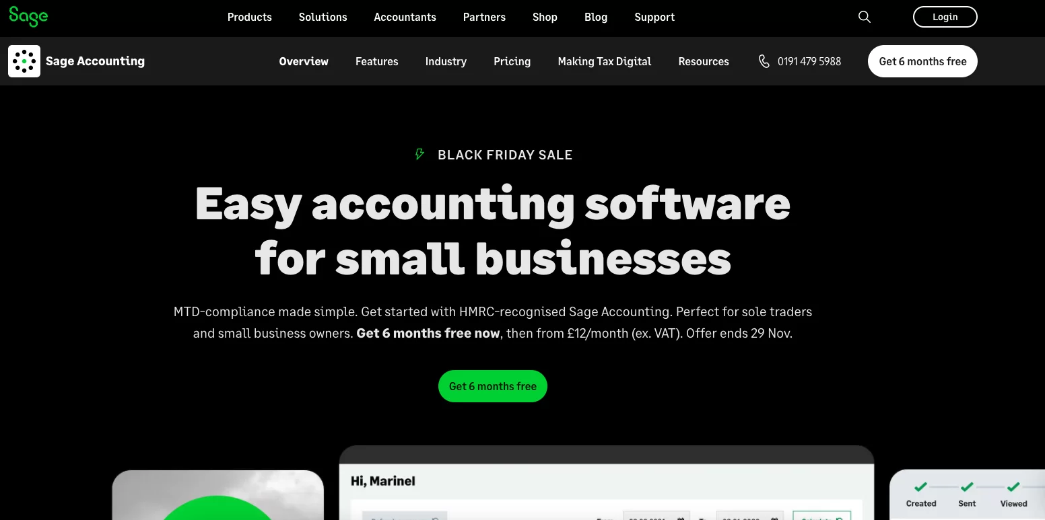Open Making Tax Digital page
The width and height of the screenshot is (1045, 520).
pos(605,61)
